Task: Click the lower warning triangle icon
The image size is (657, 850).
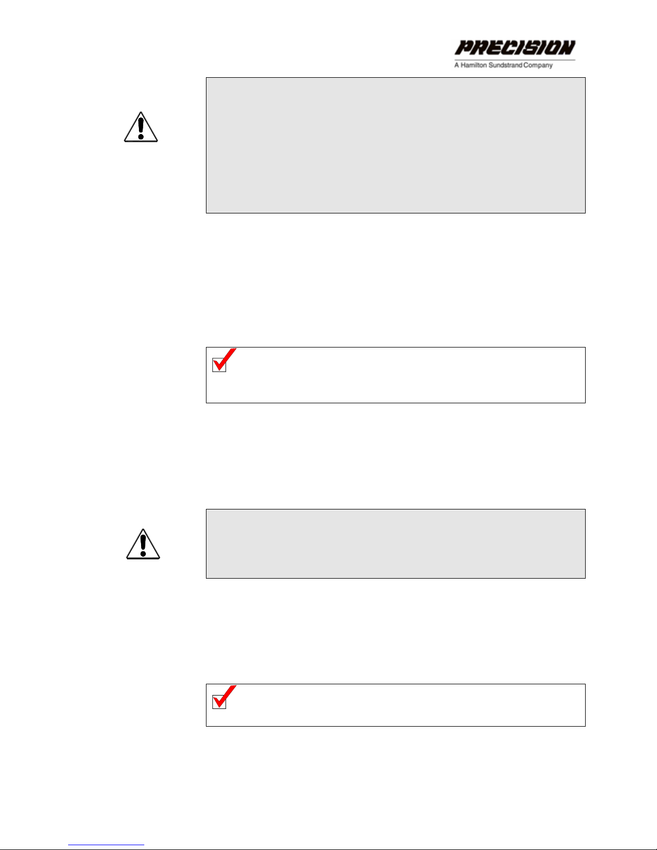Action: (143, 544)
